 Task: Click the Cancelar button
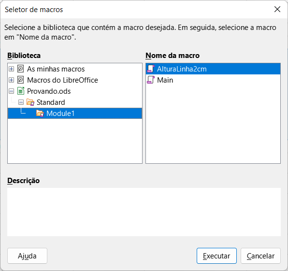tap(260, 256)
